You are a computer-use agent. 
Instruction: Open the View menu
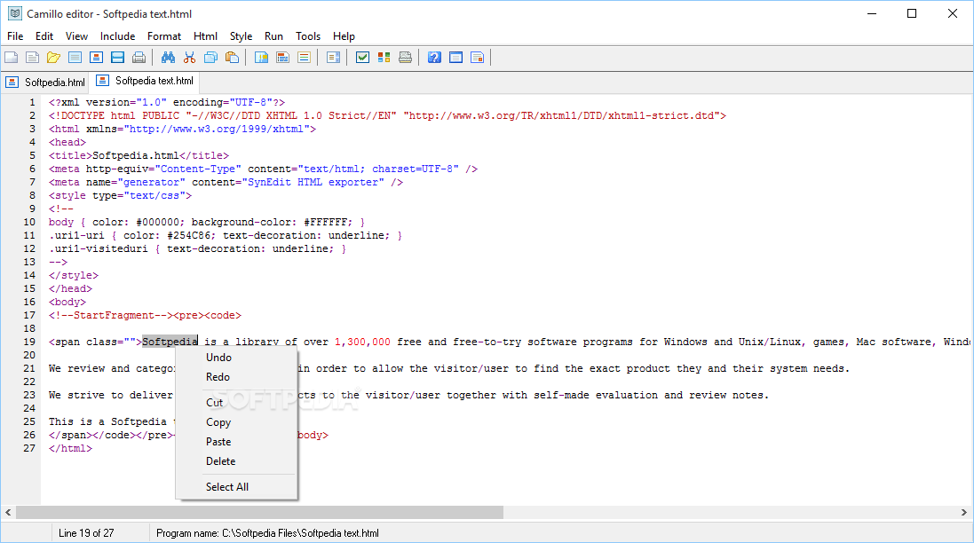pos(76,36)
